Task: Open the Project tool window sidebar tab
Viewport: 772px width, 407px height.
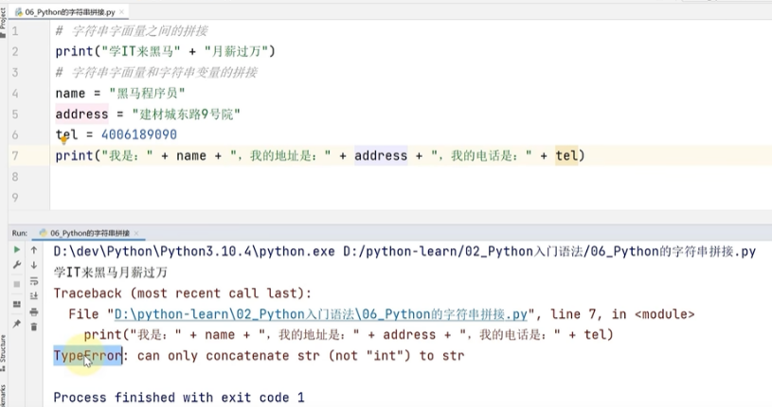Action: (x=3, y=22)
